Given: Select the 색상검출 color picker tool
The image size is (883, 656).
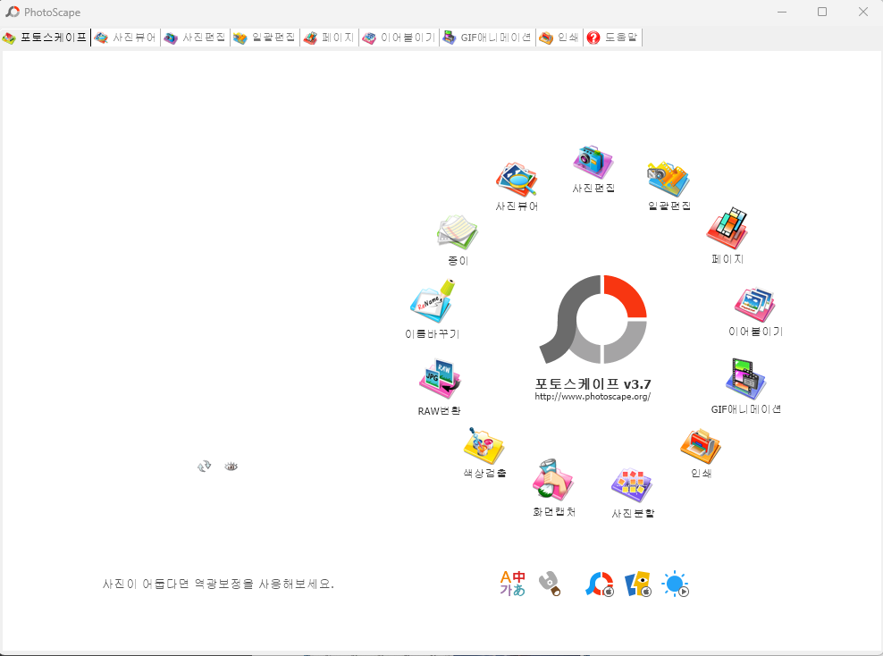Looking at the screenshot, I should tap(483, 447).
